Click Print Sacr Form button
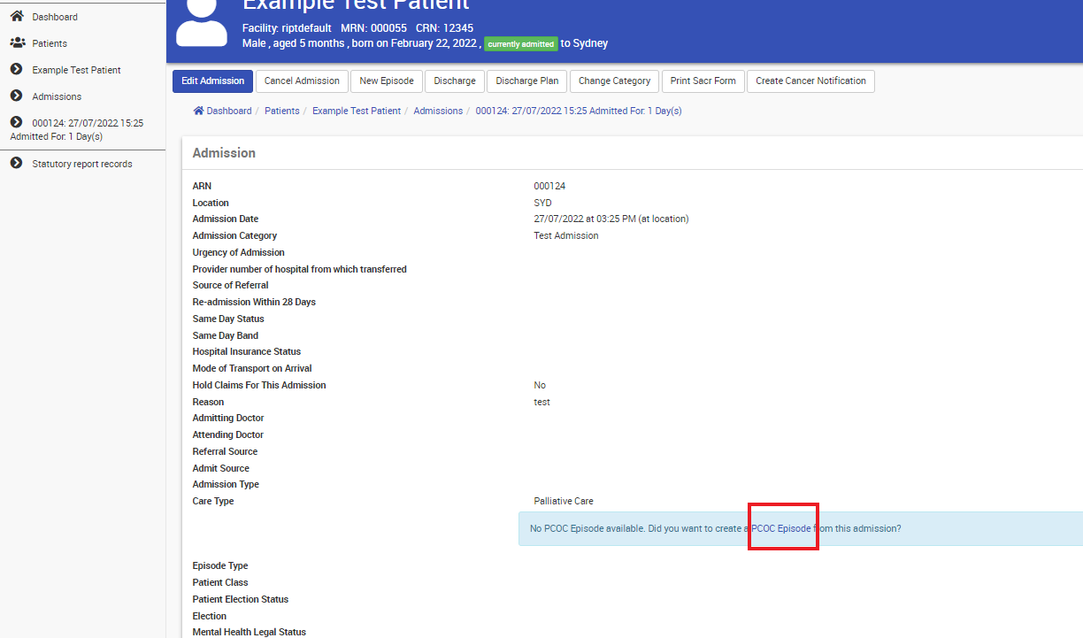Screen dimensions: 1083x638 click(703, 81)
